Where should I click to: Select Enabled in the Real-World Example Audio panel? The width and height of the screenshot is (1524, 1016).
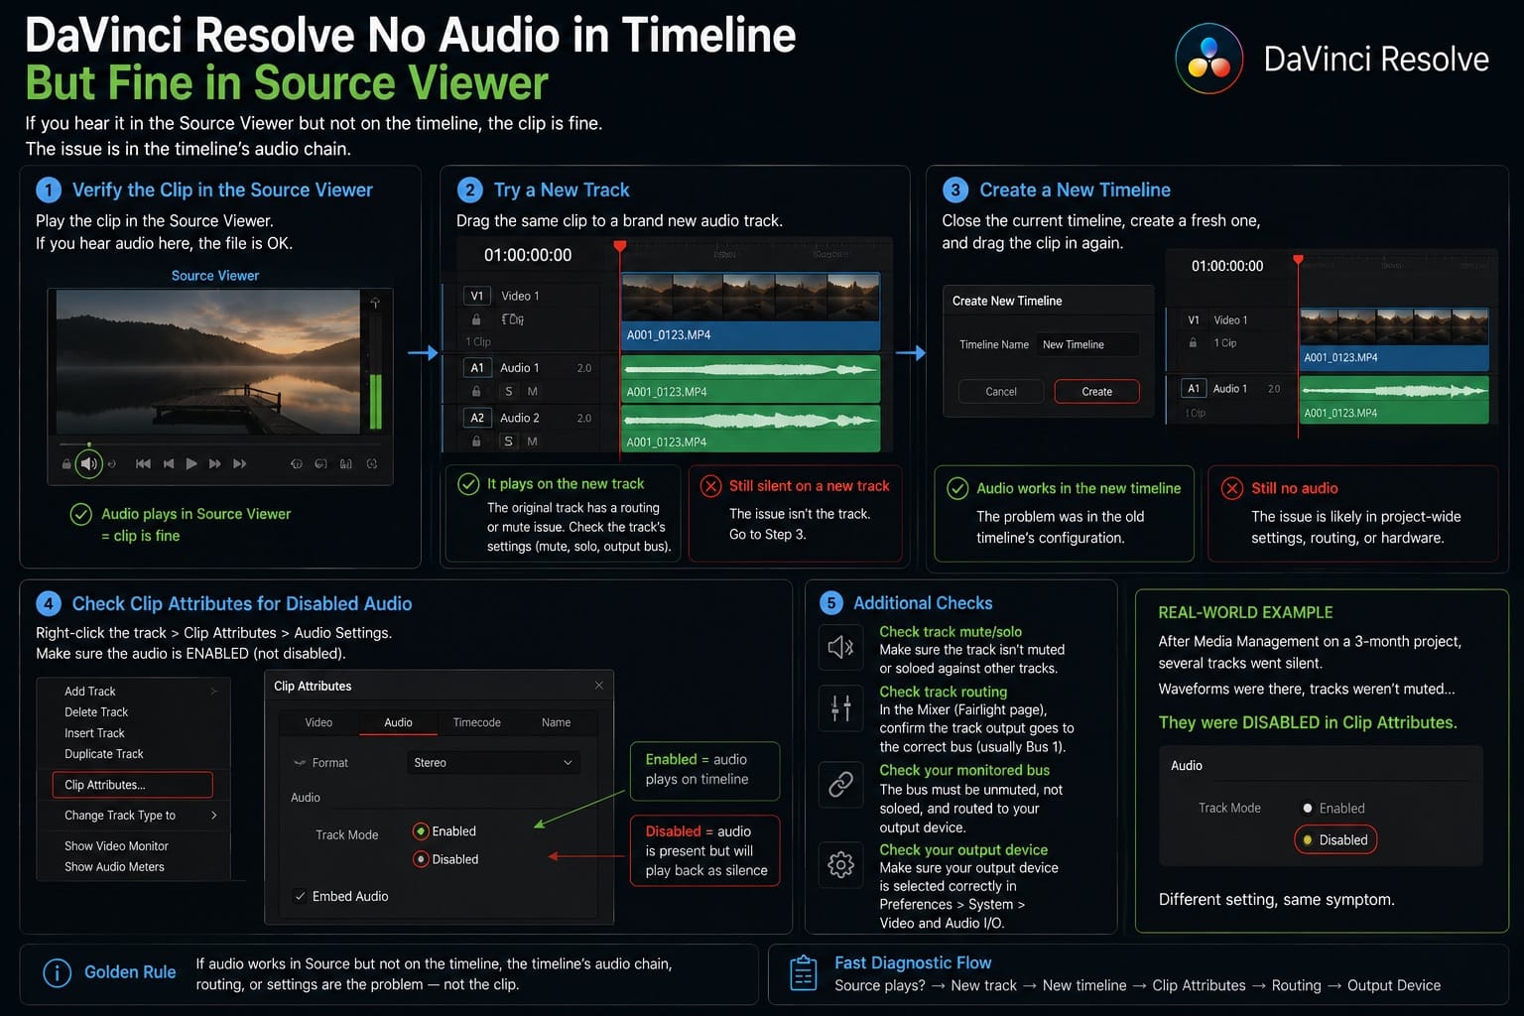(1308, 809)
